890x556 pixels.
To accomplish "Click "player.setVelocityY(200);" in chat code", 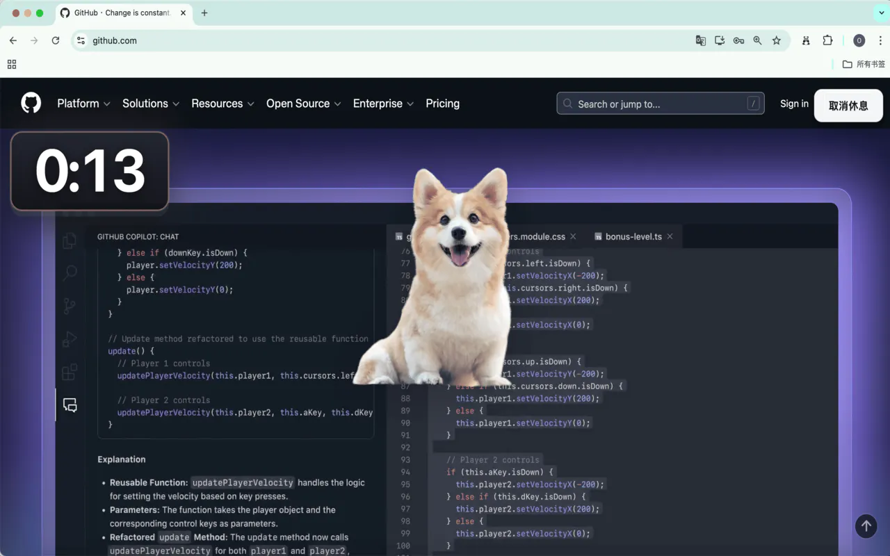I will (184, 265).
